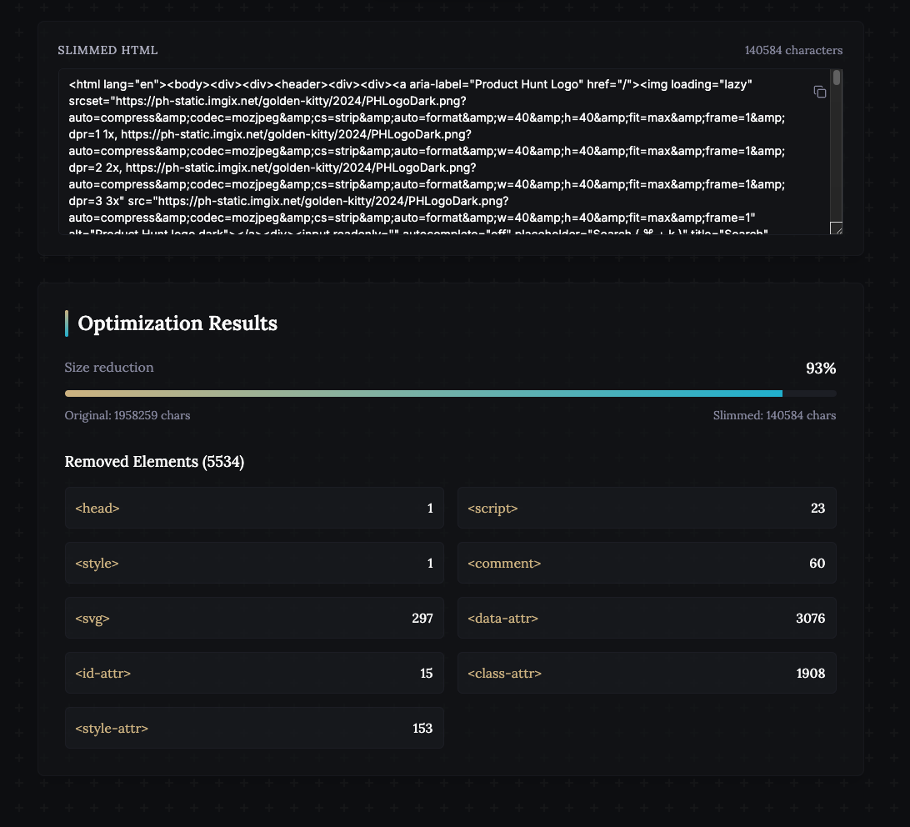The image size is (910, 827).
Task: Copy slimmed HTML with the clipboard icon
Action: [x=819, y=92]
